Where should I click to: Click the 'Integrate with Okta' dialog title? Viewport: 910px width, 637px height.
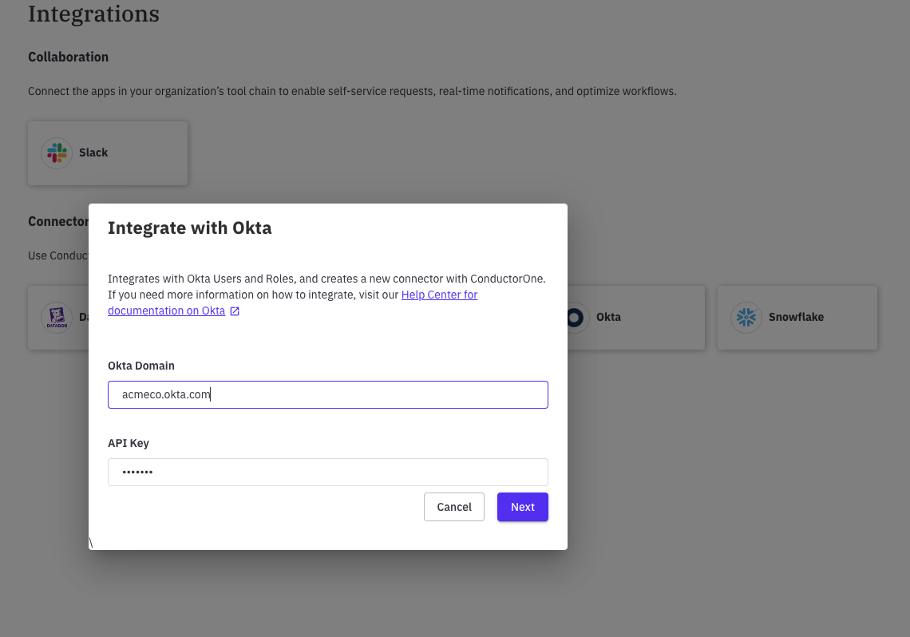click(190, 228)
